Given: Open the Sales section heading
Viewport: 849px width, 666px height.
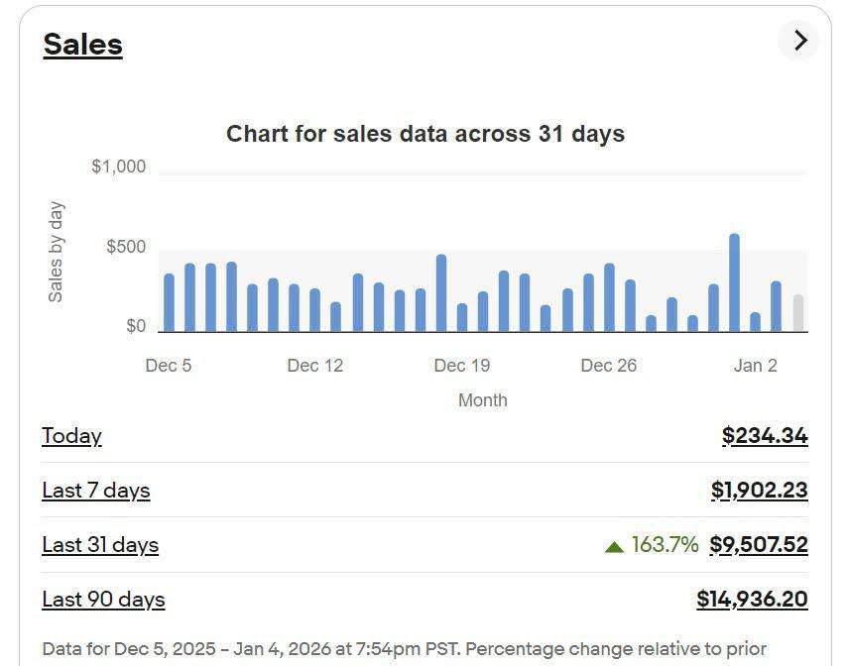Looking at the screenshot, I should click(x=82, y=44).
